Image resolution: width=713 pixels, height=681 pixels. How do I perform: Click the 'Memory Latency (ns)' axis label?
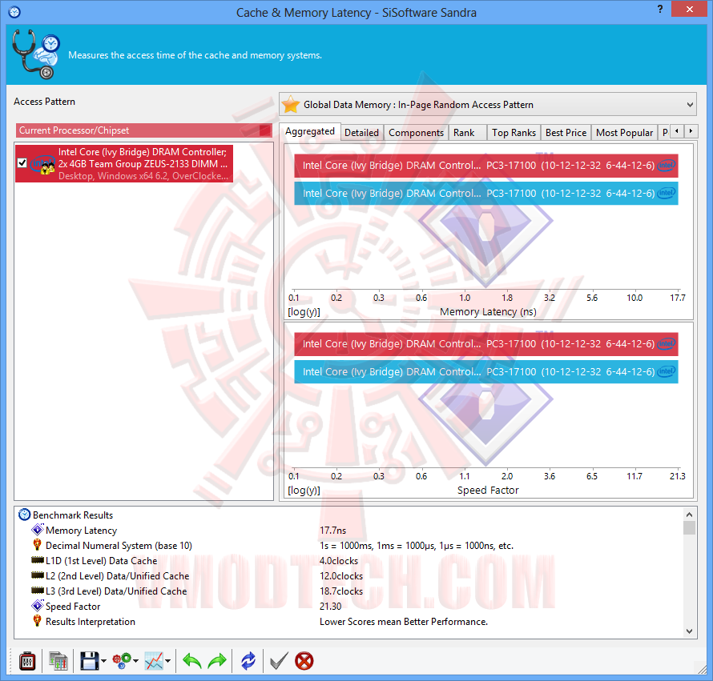coord(488,311)
